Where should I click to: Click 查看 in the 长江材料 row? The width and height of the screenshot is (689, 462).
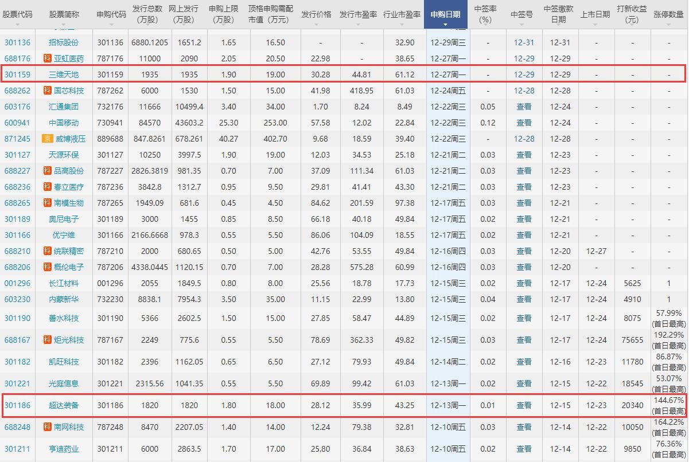pos(524,283)
